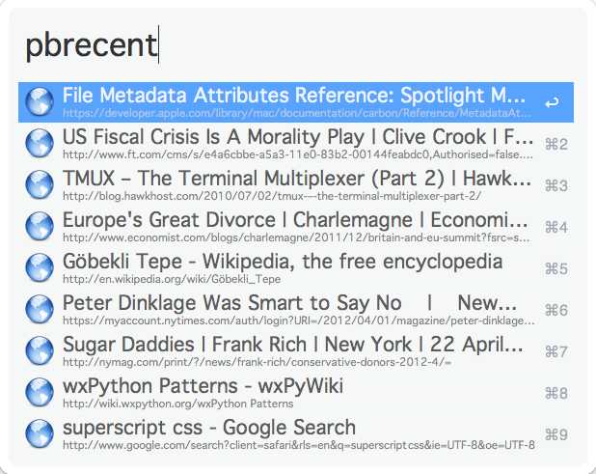596x474 pixels.
Task: Click globe icon beside US Fiscal Crisis
Action: (40, 144)
